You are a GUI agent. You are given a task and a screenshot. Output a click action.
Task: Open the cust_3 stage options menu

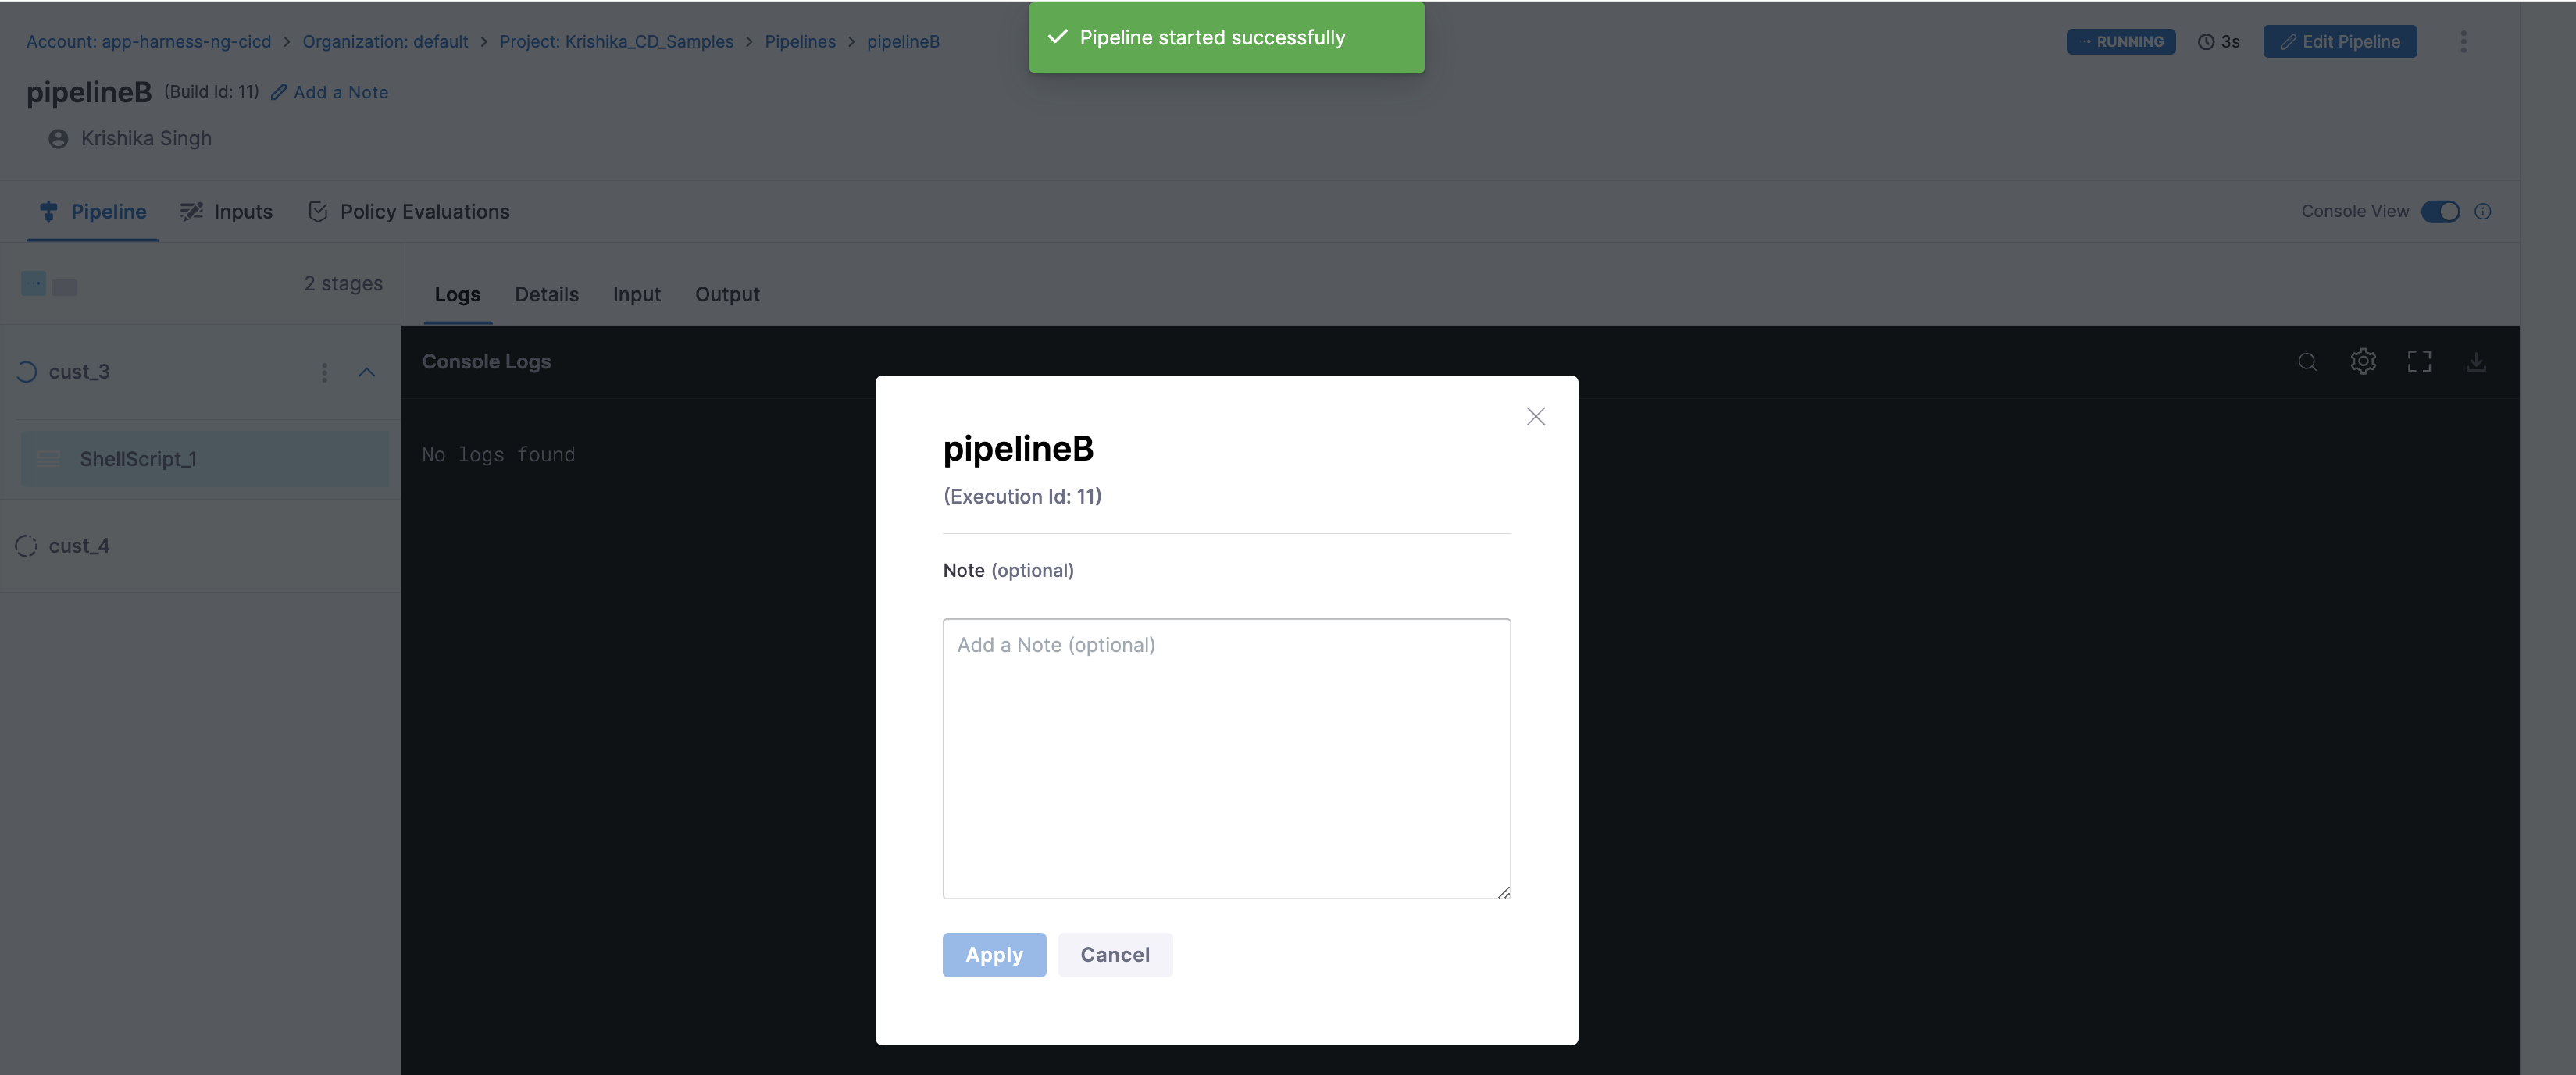pos(324,372)
